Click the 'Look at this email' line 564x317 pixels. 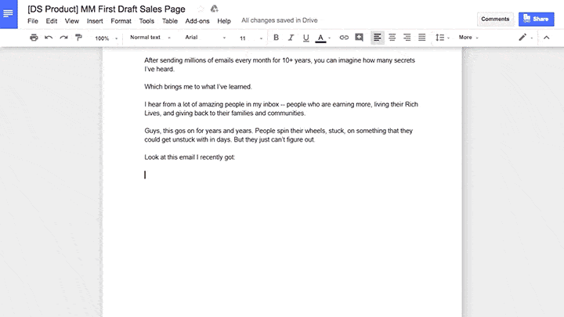pyautogui.click(x=190, y=157)
